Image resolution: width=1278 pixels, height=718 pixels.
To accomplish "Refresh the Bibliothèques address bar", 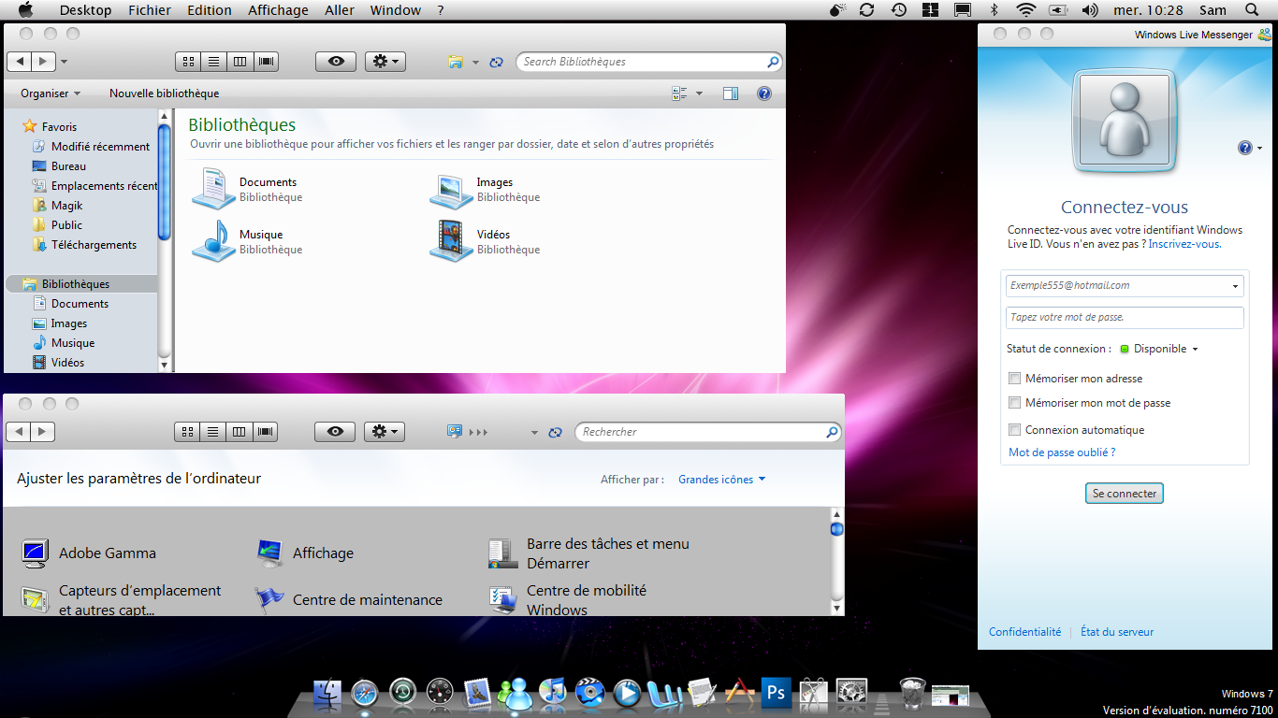I will coord(497,63).
